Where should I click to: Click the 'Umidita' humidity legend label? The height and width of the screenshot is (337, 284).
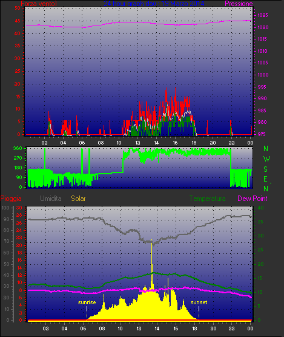pos(51,199)
